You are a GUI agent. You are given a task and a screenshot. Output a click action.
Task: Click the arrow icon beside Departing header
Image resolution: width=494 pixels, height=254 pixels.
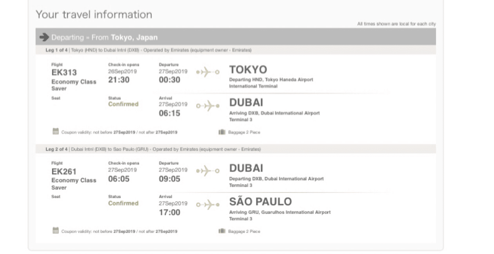(x=44, y=37)
